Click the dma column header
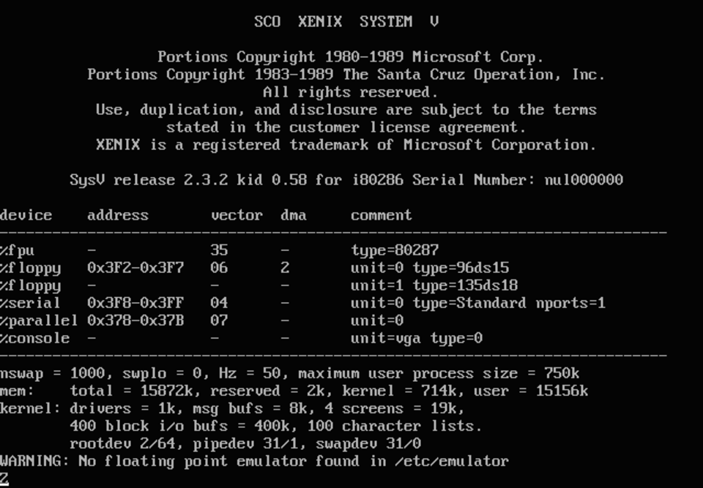Image resolution: width=703 pixels, height=488 pixels. tap(294, 215)
